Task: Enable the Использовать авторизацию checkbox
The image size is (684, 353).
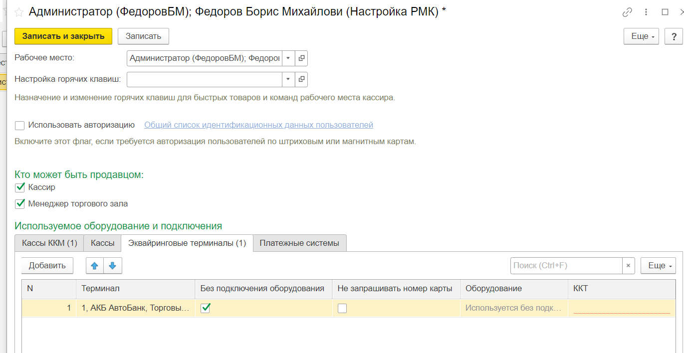Action: click(20, 126)
